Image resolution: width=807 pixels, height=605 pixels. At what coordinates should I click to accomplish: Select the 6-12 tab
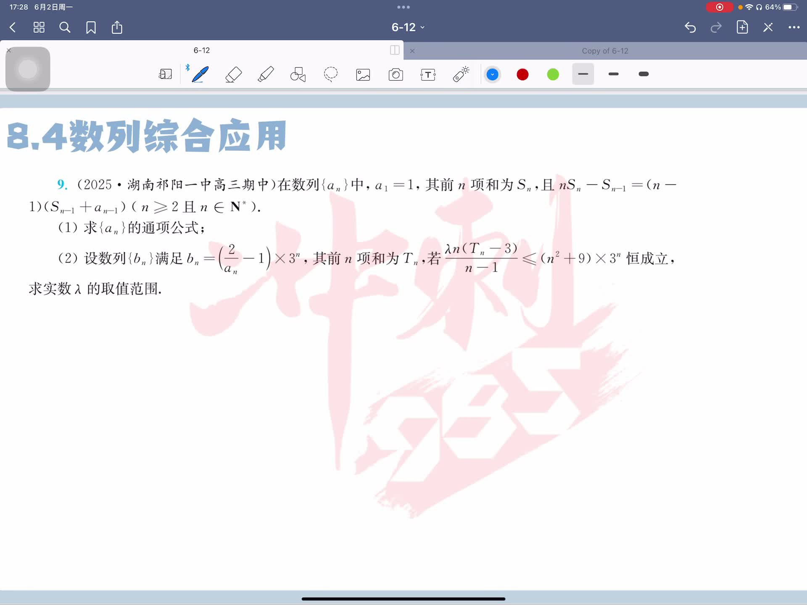[x=201, y=50]
